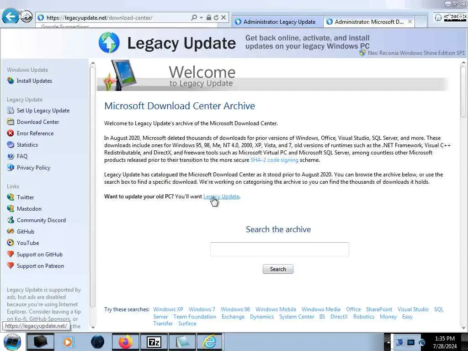Try the Windows Mobile suggested search

pos(276,309)
